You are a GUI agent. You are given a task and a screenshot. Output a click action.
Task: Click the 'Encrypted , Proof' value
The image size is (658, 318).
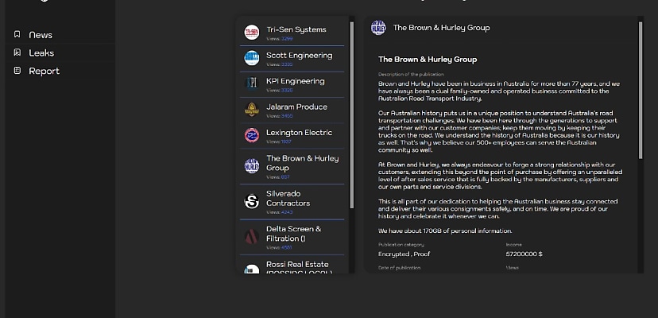pos(404,254)
